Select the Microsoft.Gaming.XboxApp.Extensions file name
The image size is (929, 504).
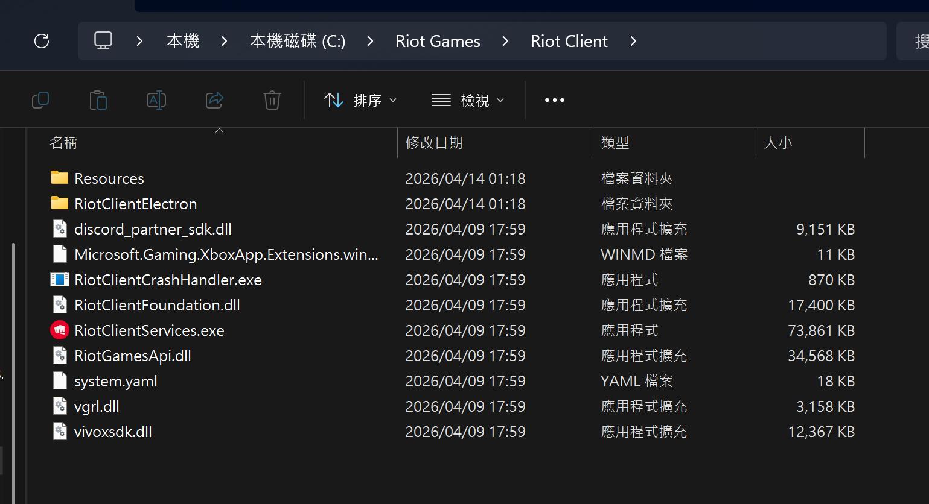tap(226, 254)
